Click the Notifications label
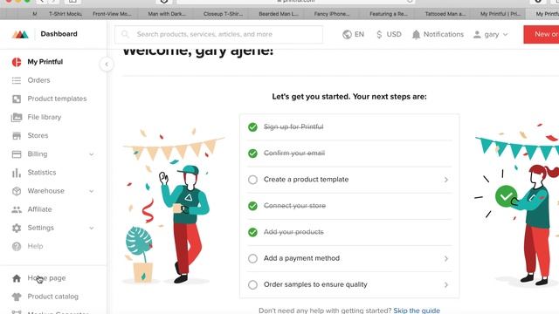 [x=444, y=35]
